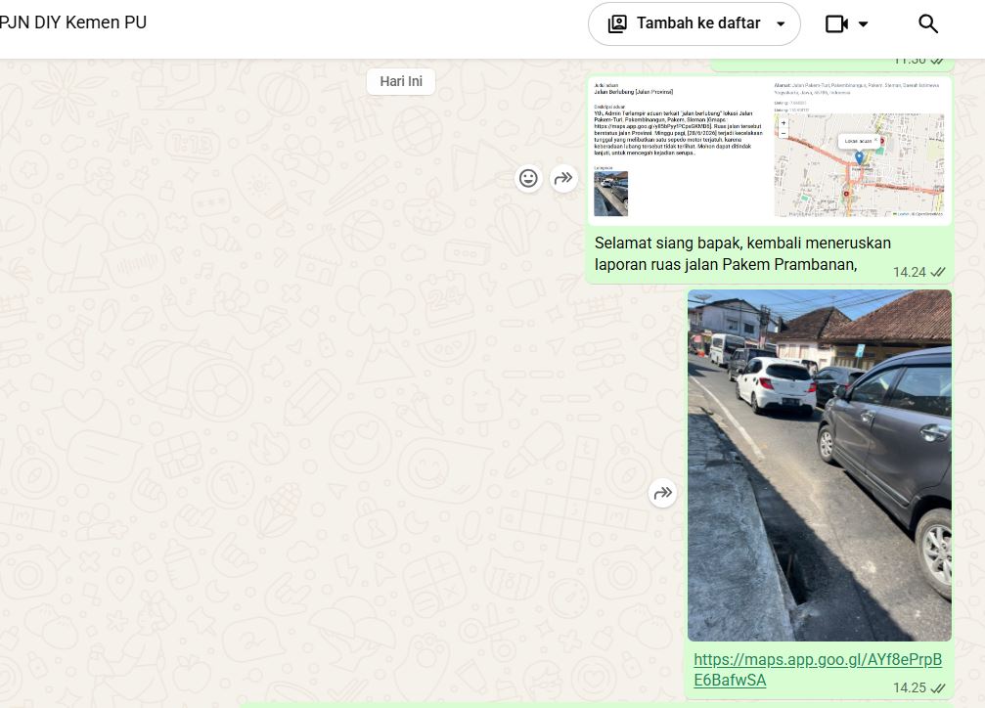The image size is (985, 708).
Task: Expand the video call dropdown arrow
Action: [x=863, y=24]
